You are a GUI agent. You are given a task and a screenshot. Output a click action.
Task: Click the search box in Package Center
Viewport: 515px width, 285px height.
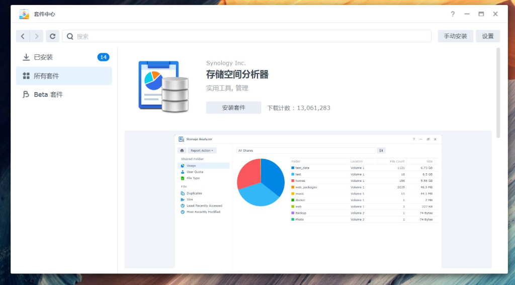(x=246, y=36)
